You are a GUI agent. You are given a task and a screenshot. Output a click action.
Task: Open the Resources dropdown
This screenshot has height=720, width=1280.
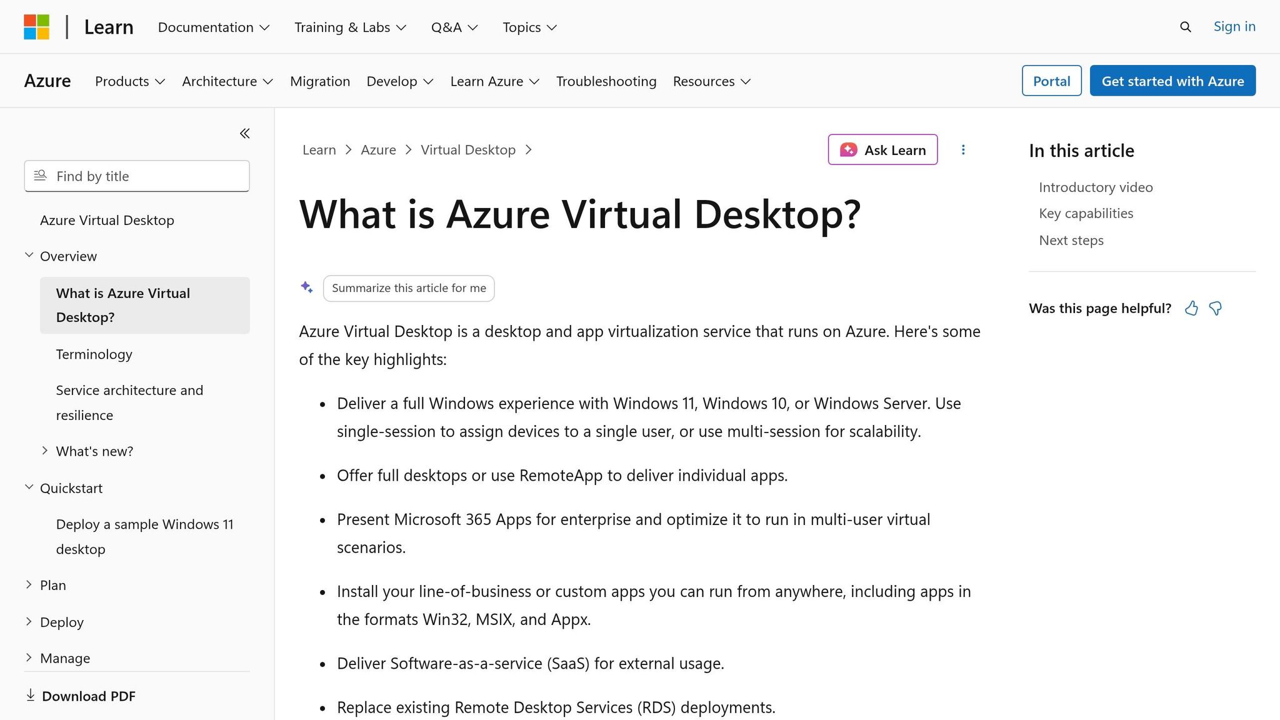tap(712, 81)
